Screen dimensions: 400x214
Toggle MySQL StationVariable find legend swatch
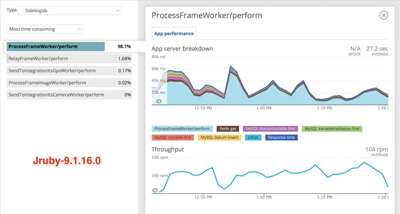point(270,128)
